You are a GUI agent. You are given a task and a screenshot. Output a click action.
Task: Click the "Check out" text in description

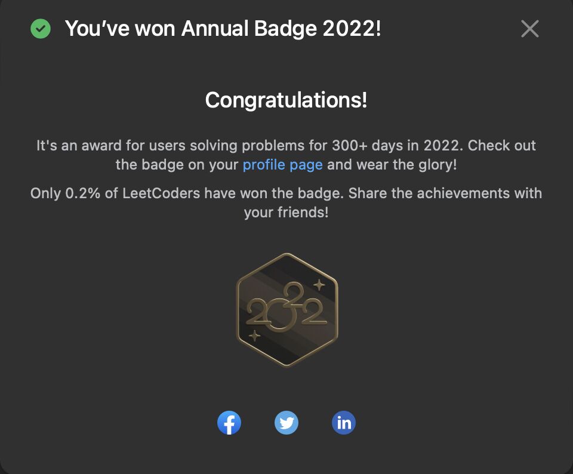(502, 146)
